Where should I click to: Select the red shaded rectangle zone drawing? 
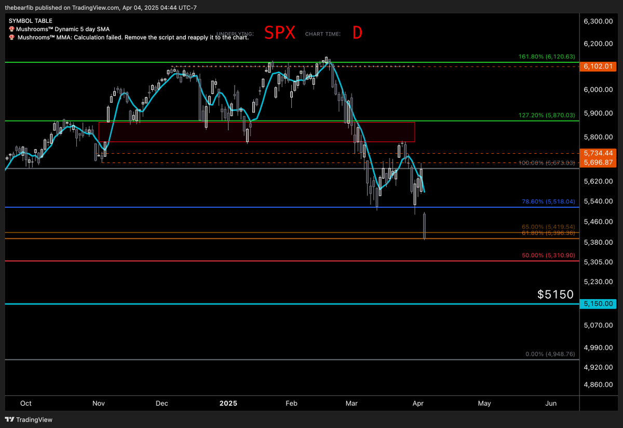[x=256, y=132]
